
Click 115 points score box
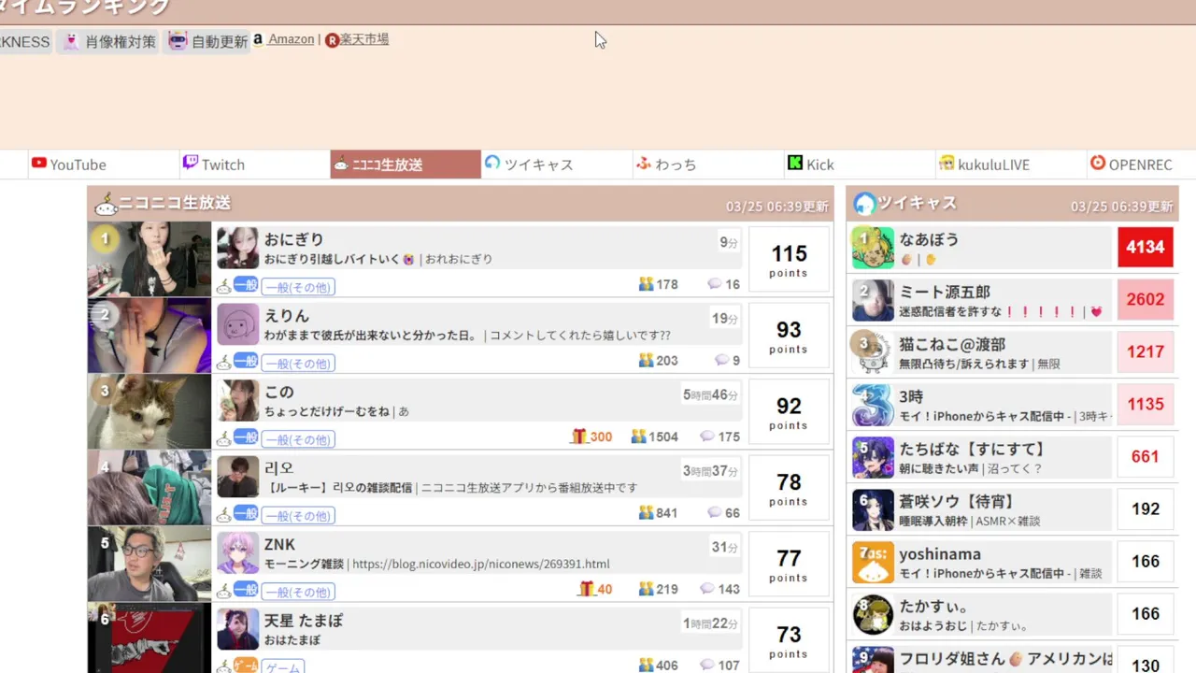coord(789,259)
